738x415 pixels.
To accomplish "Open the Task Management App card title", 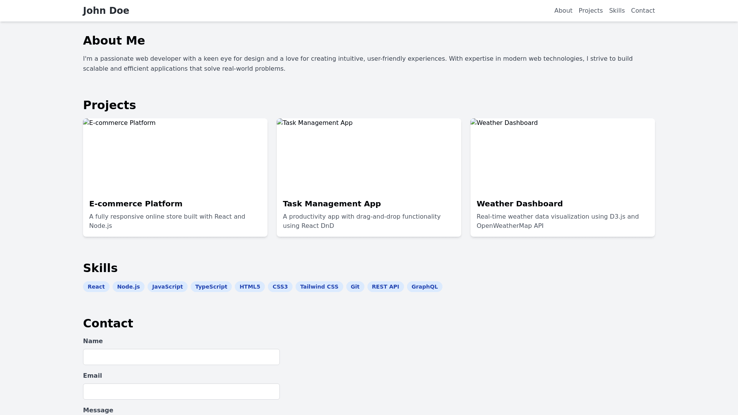I will pyautogui.click(x=332, y=204).
